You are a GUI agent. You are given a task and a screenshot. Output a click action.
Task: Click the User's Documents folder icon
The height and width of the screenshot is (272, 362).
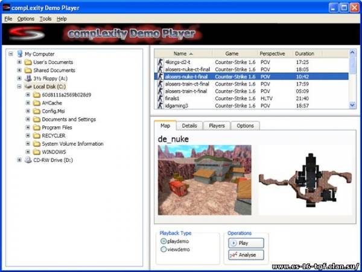pos(28,62)
